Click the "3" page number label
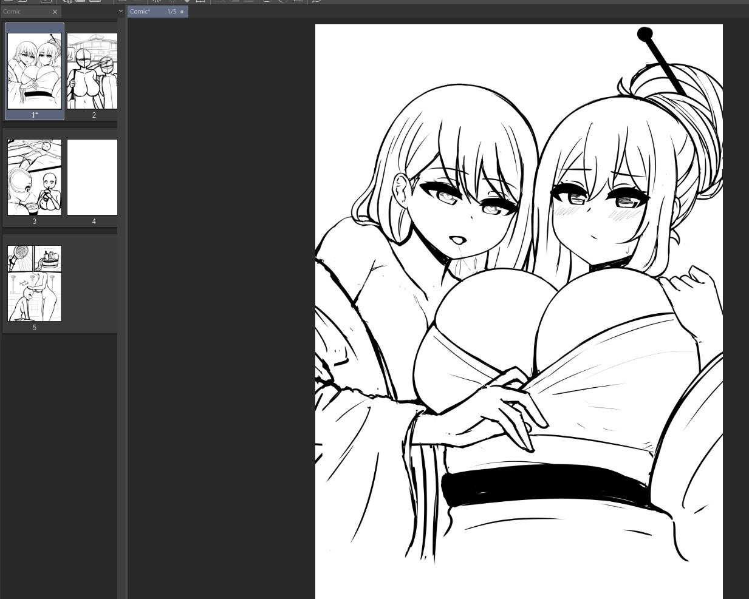This screenshot has height=599, width=749. point(35,222)
